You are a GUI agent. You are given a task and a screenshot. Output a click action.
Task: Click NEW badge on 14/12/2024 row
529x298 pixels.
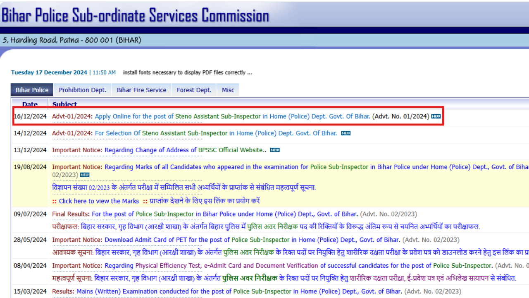(x=346, y=133)
